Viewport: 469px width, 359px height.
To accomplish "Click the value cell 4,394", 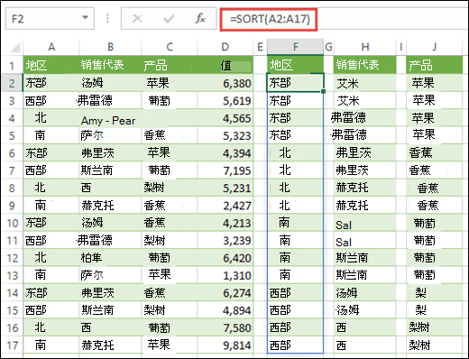I will [225, 153].
